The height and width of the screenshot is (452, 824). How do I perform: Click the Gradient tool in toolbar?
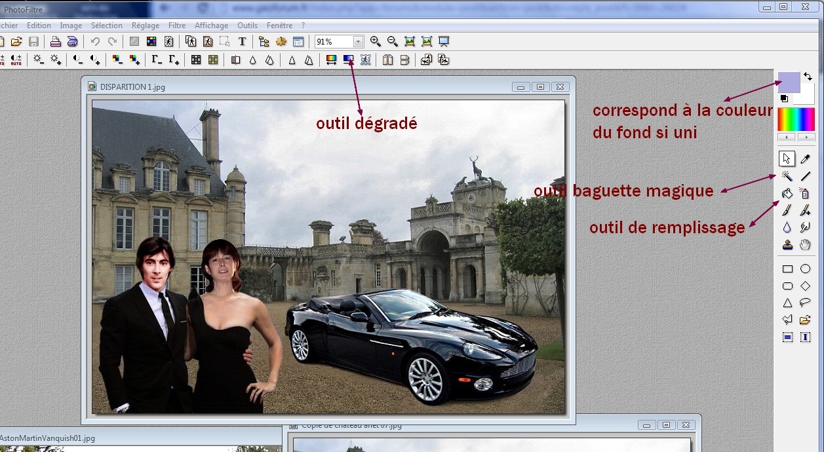(349, 60)
